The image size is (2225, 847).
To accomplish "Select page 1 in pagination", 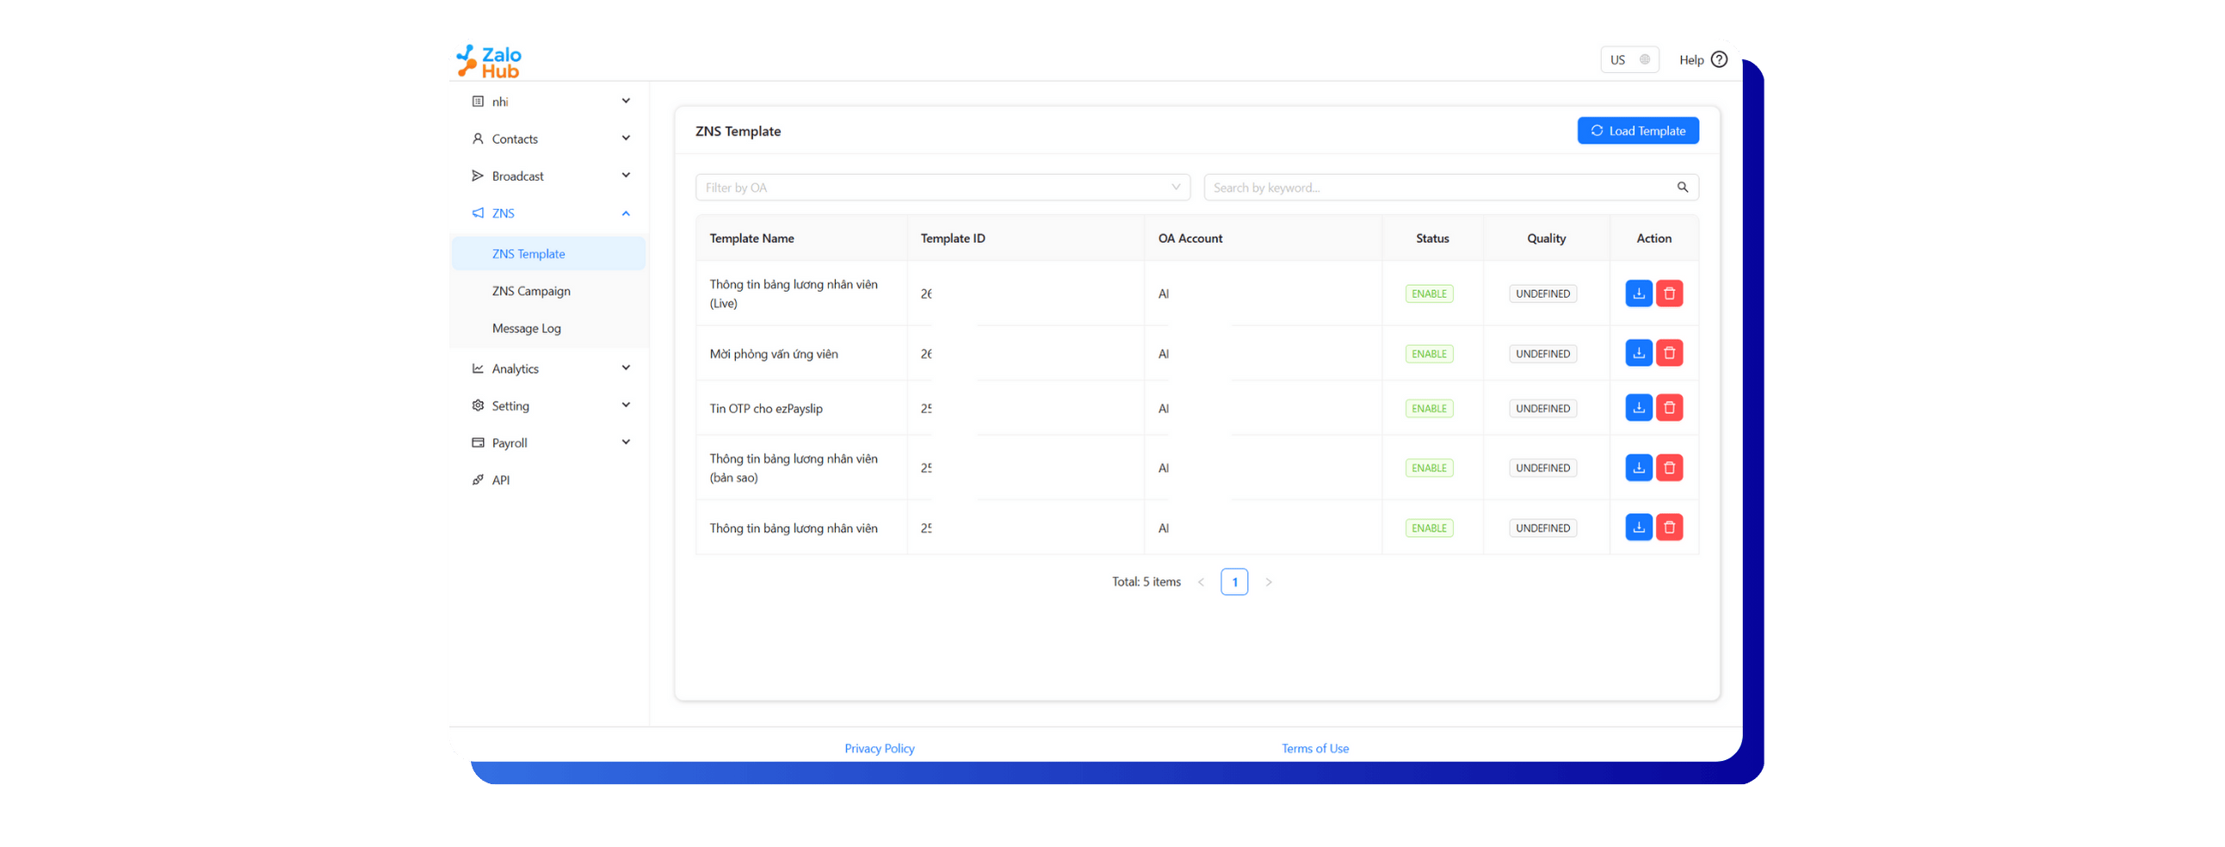I will pyautogui.click(x=1233, y=582).
